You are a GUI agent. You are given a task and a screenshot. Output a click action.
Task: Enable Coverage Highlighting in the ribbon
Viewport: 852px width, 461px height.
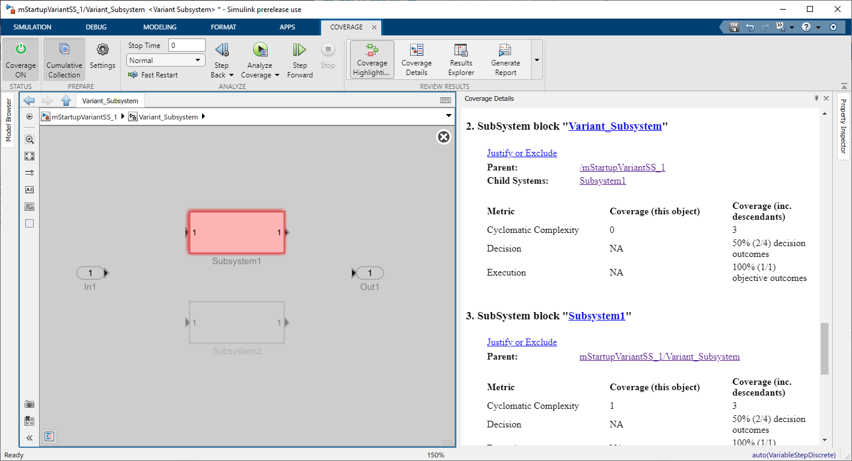click(x=371, y=59)
